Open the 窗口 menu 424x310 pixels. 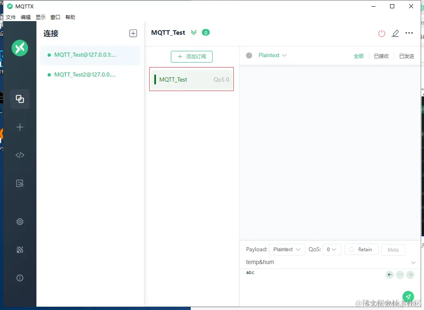[x=55, y=17]
